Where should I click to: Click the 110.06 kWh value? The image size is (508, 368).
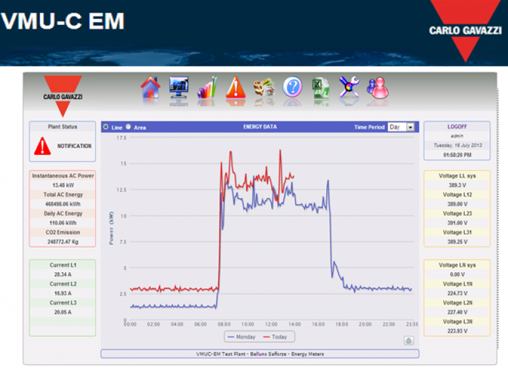click(63, 223)
